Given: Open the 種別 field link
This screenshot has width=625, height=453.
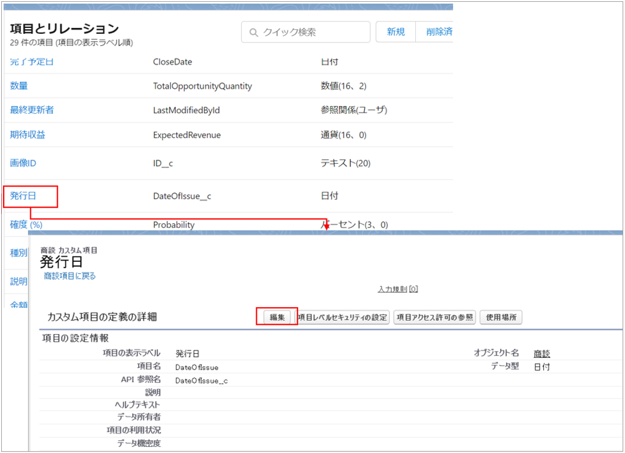Looking at the screenshot, I should pos(19,253).
